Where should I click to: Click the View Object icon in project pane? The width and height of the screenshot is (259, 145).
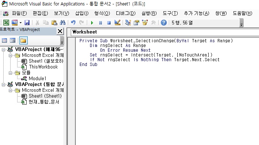coord(13,40)
